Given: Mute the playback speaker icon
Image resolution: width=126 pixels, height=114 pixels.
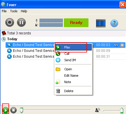Looking at the screenshot, I should [98, 110].
